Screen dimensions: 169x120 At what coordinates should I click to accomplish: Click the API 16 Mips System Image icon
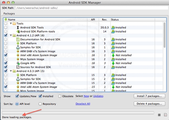(18, 59)
